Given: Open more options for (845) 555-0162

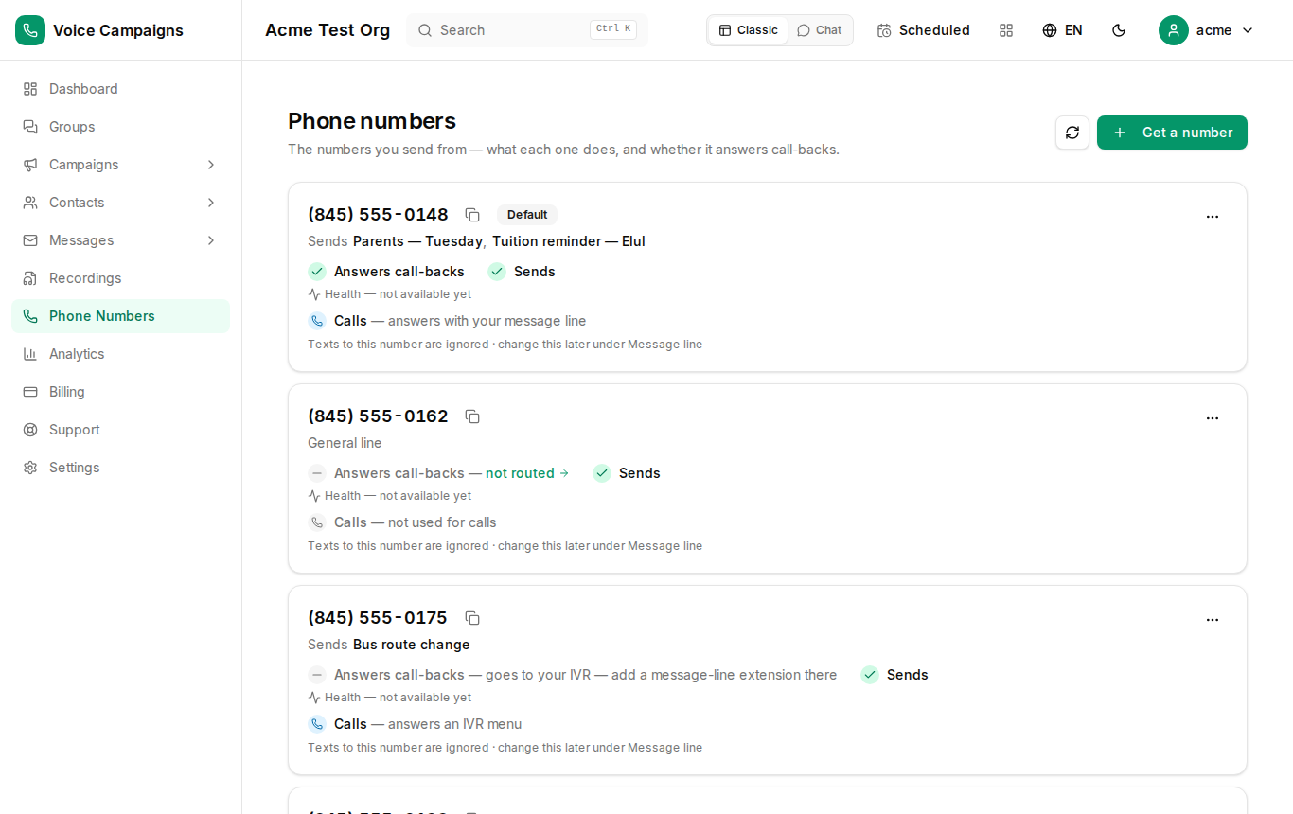Looking at the screenshot, I should click(x=1213, y=418).
